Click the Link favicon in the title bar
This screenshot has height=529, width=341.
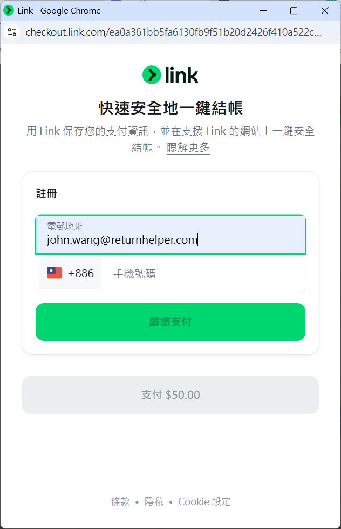tap(9, 10)
